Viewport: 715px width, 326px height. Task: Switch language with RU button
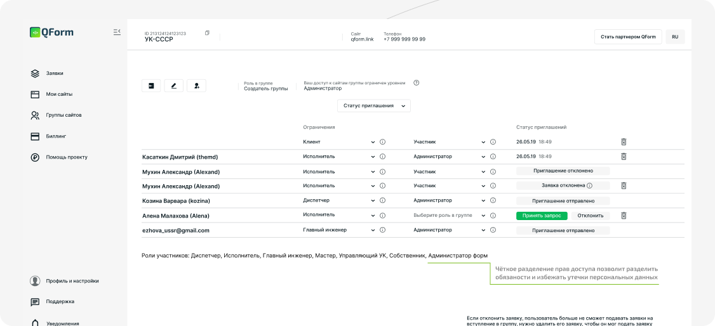click(675, 37)
